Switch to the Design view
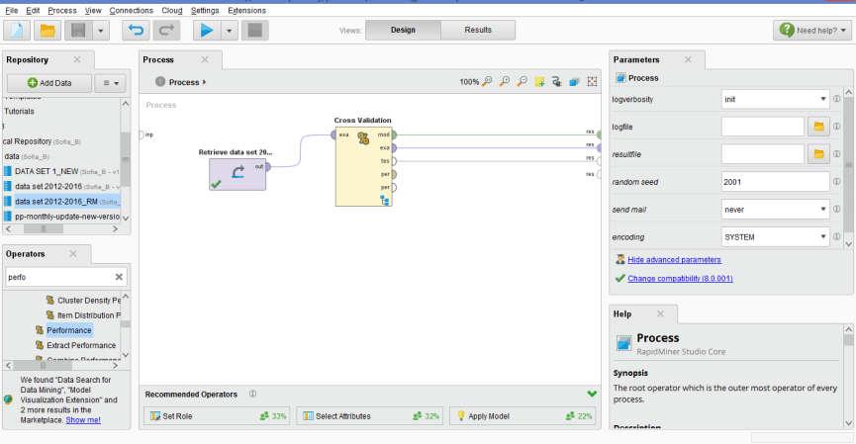 403,30
